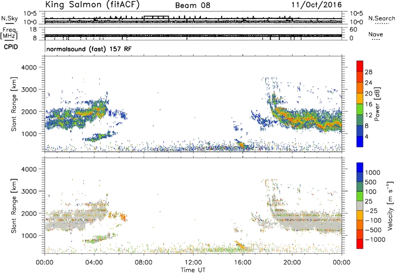Screen dimensions: 395x273
Task: Click the light green segment of Power colorbar
Action: pos(360,109)
